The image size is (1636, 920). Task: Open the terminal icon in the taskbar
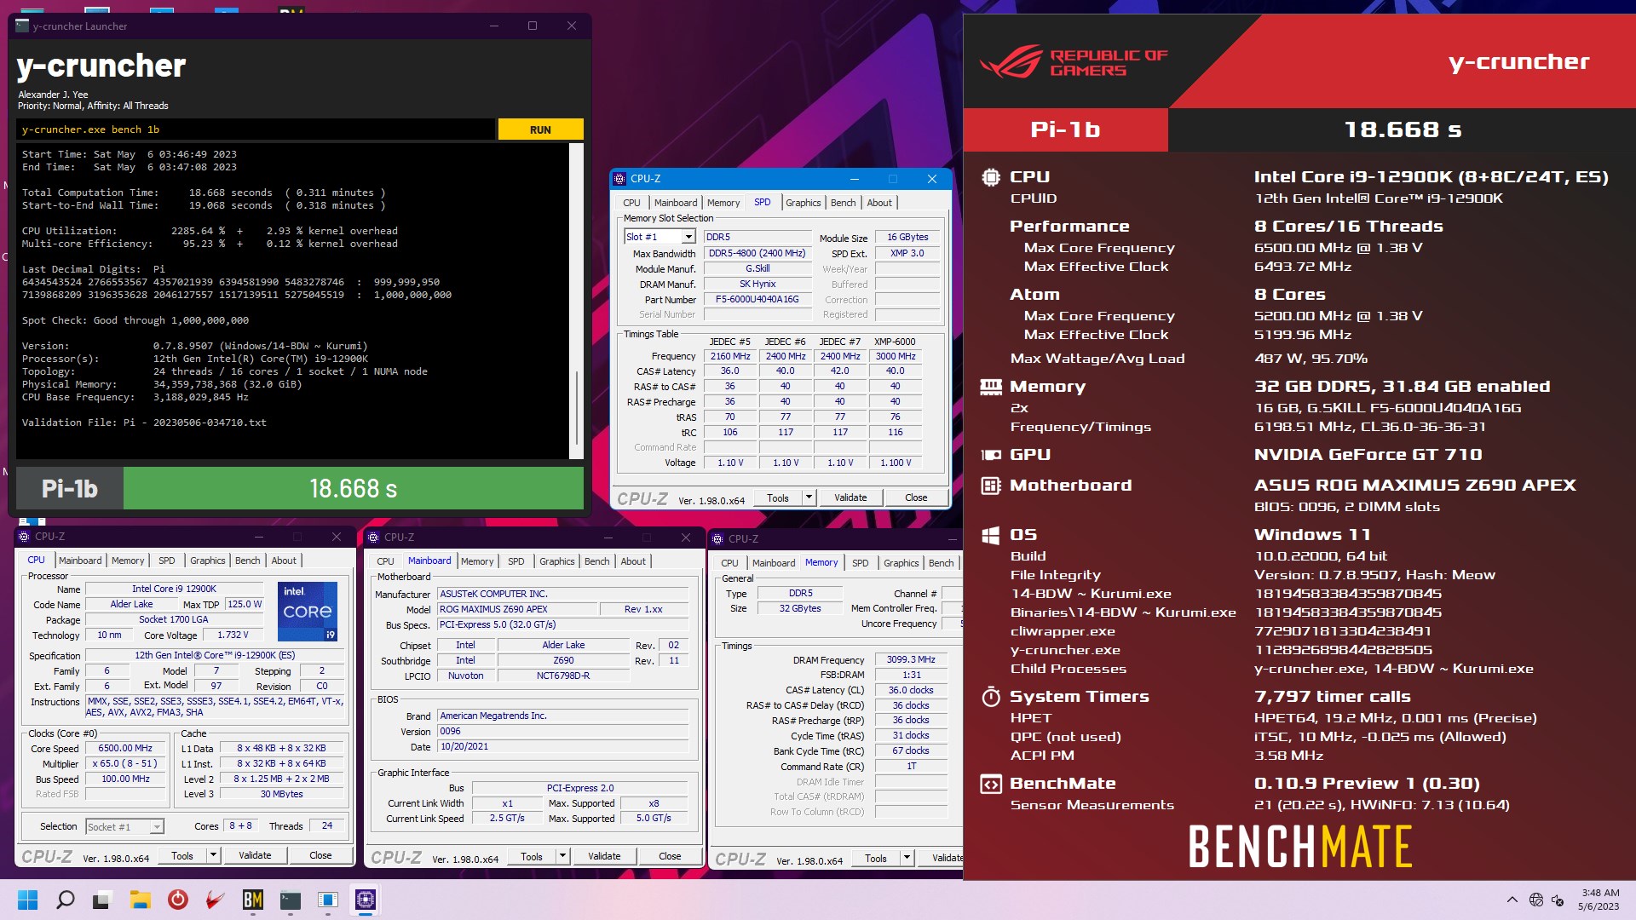click(291, 900)
